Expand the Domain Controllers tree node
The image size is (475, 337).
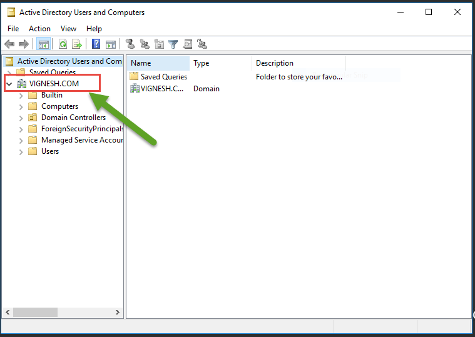click(21, 118)
